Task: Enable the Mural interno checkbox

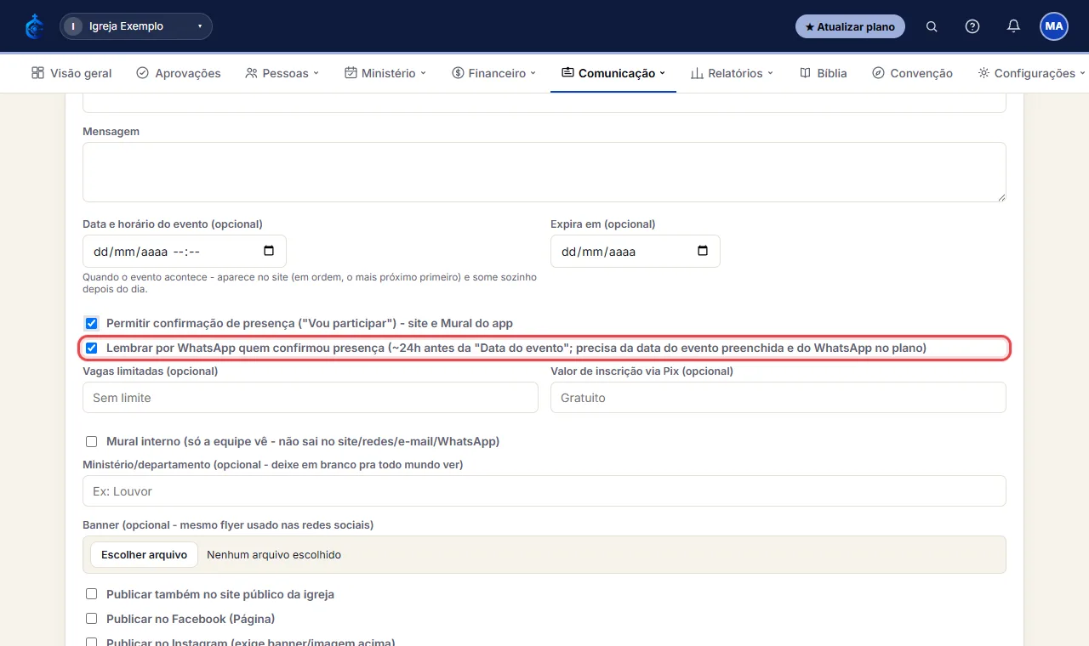Action: point(91,441)
